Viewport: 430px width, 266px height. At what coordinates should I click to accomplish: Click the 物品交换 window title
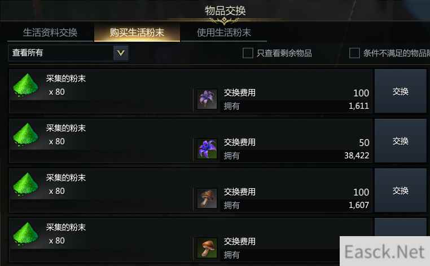225,11
